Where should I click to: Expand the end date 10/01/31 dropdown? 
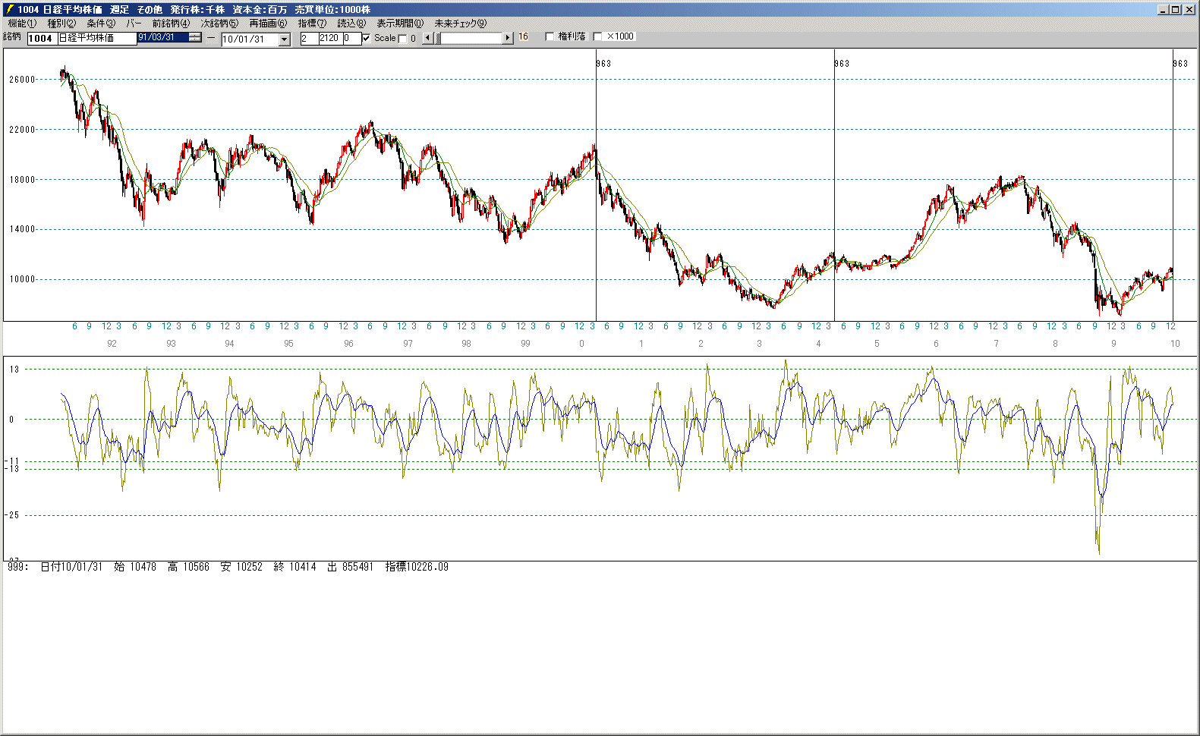pos(285,39)
